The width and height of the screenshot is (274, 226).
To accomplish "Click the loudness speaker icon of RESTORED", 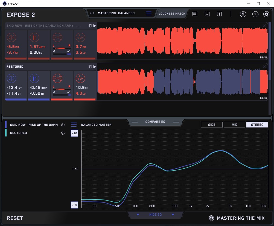I will (11, 79).
